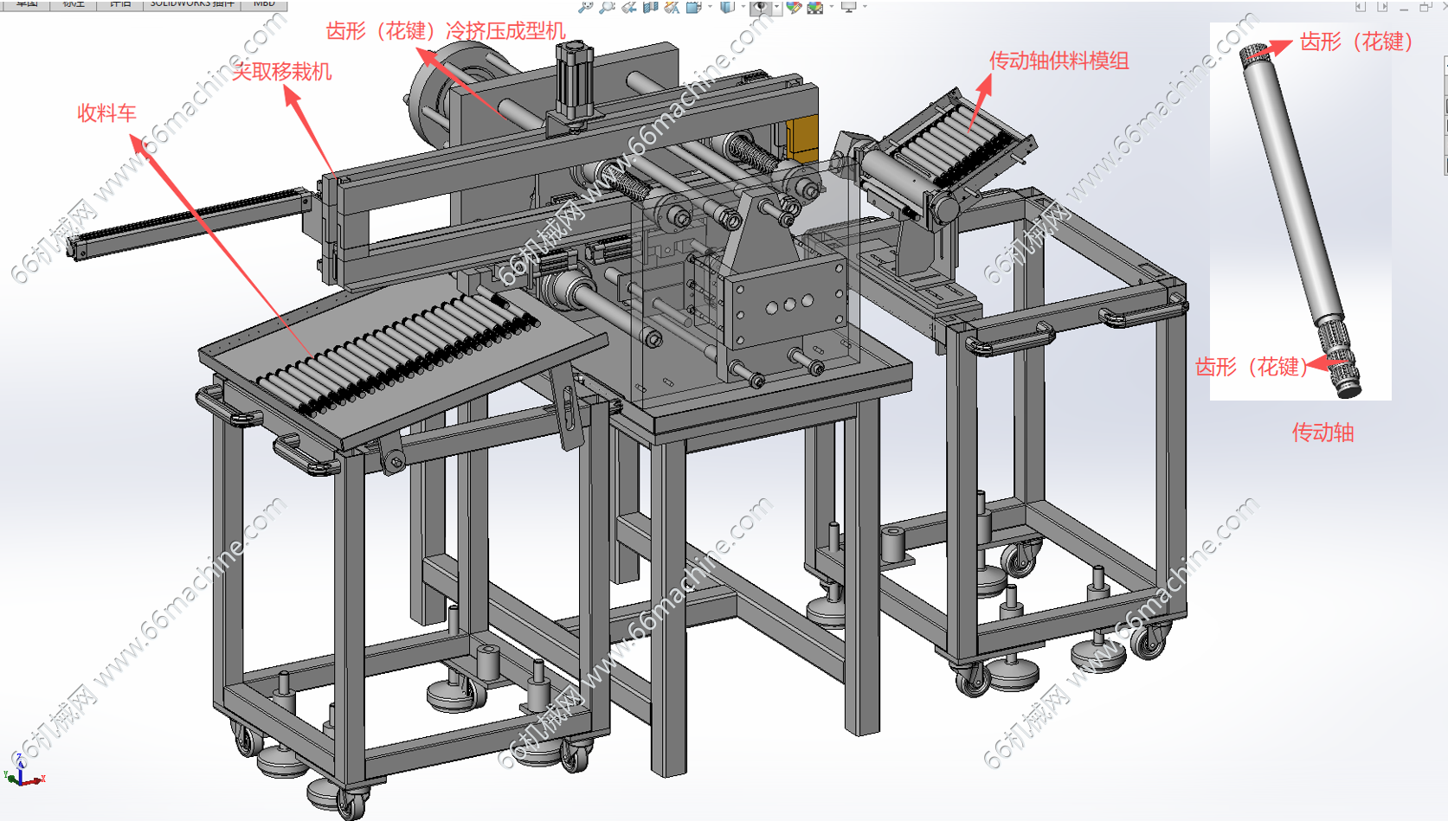Click the tile-left window arrangement button
The image size is (1448, 821).
(x=1361, y=6)
